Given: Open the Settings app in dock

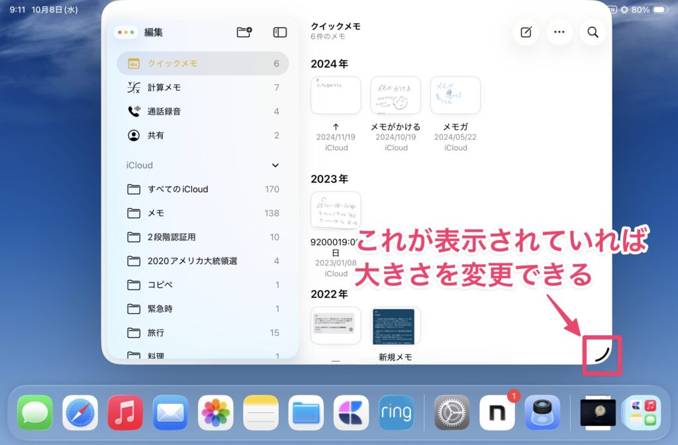Looking at the screenshot, I should click(452, 413).
